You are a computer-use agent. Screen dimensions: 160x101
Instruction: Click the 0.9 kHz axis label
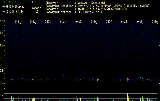[2, 58]
